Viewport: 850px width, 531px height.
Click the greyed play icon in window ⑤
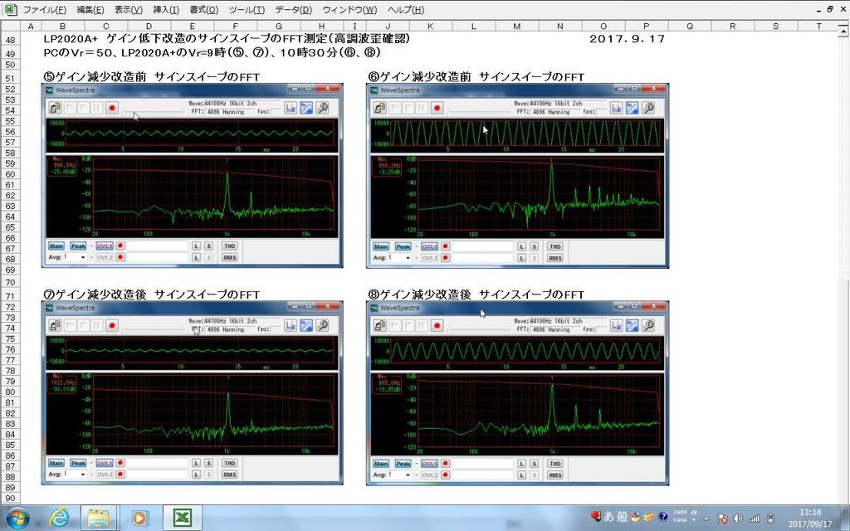[x=70, y=108]
